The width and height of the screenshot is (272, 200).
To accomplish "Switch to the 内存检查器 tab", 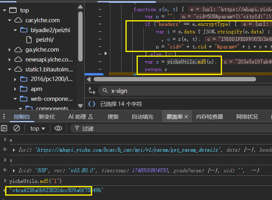I will click(209, 117).
